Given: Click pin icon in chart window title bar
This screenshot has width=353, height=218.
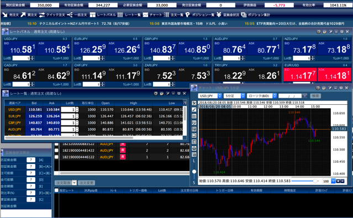Looking at the screenshot, I should [330, 88].
